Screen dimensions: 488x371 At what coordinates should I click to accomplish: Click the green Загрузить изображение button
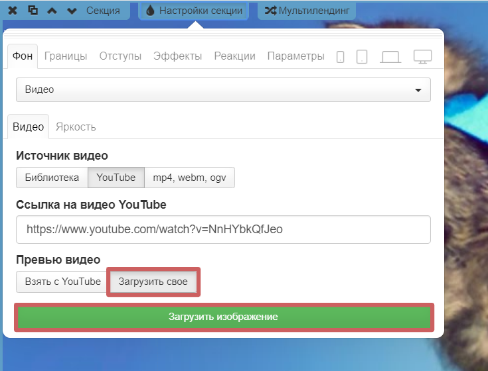click(x=223, y=317)
